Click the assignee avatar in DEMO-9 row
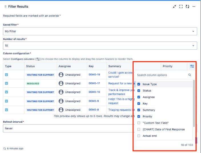 point(61,101)
